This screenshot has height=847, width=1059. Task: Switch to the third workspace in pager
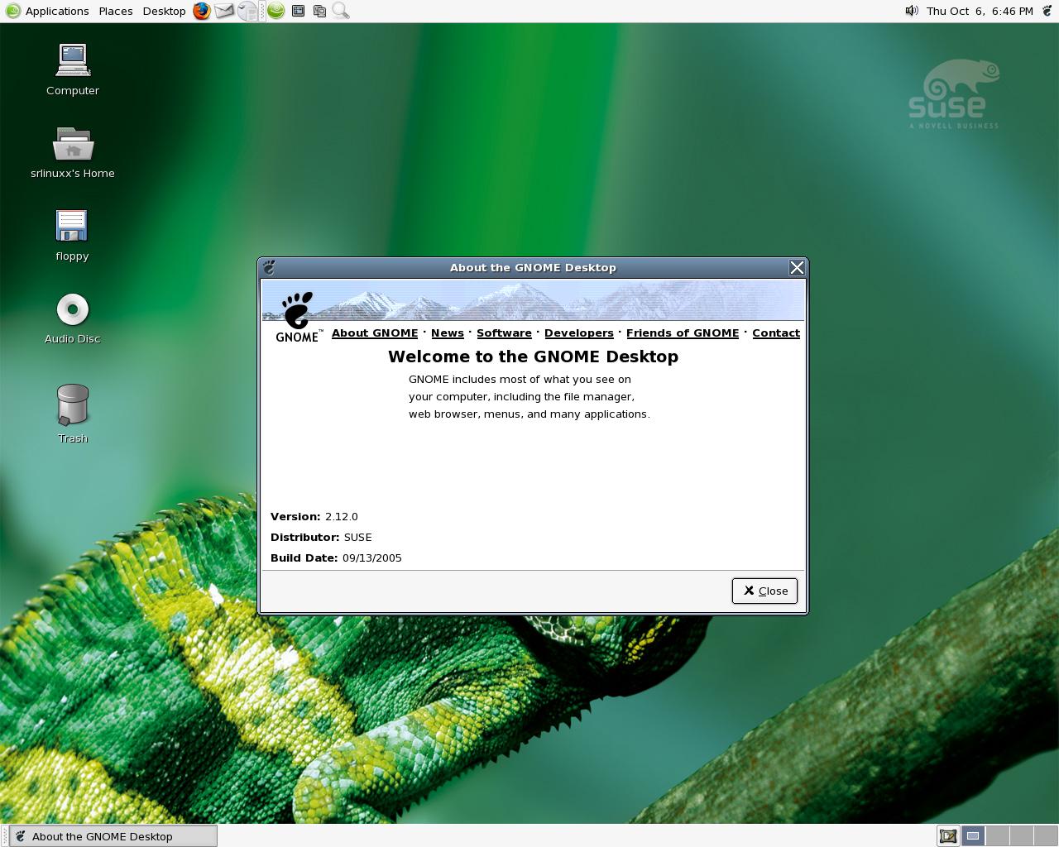pyautogui.click(x=1021, y=836)
